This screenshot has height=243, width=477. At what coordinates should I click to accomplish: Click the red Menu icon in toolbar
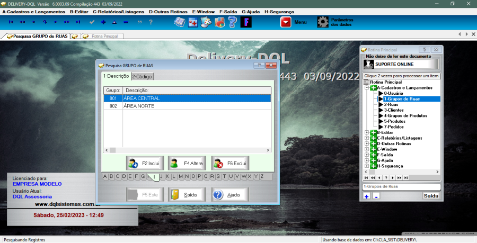[286, 22]
